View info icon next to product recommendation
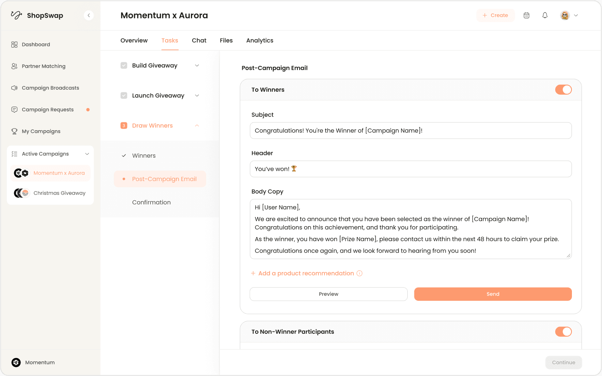Screen dimensions: 602x376 360,273
